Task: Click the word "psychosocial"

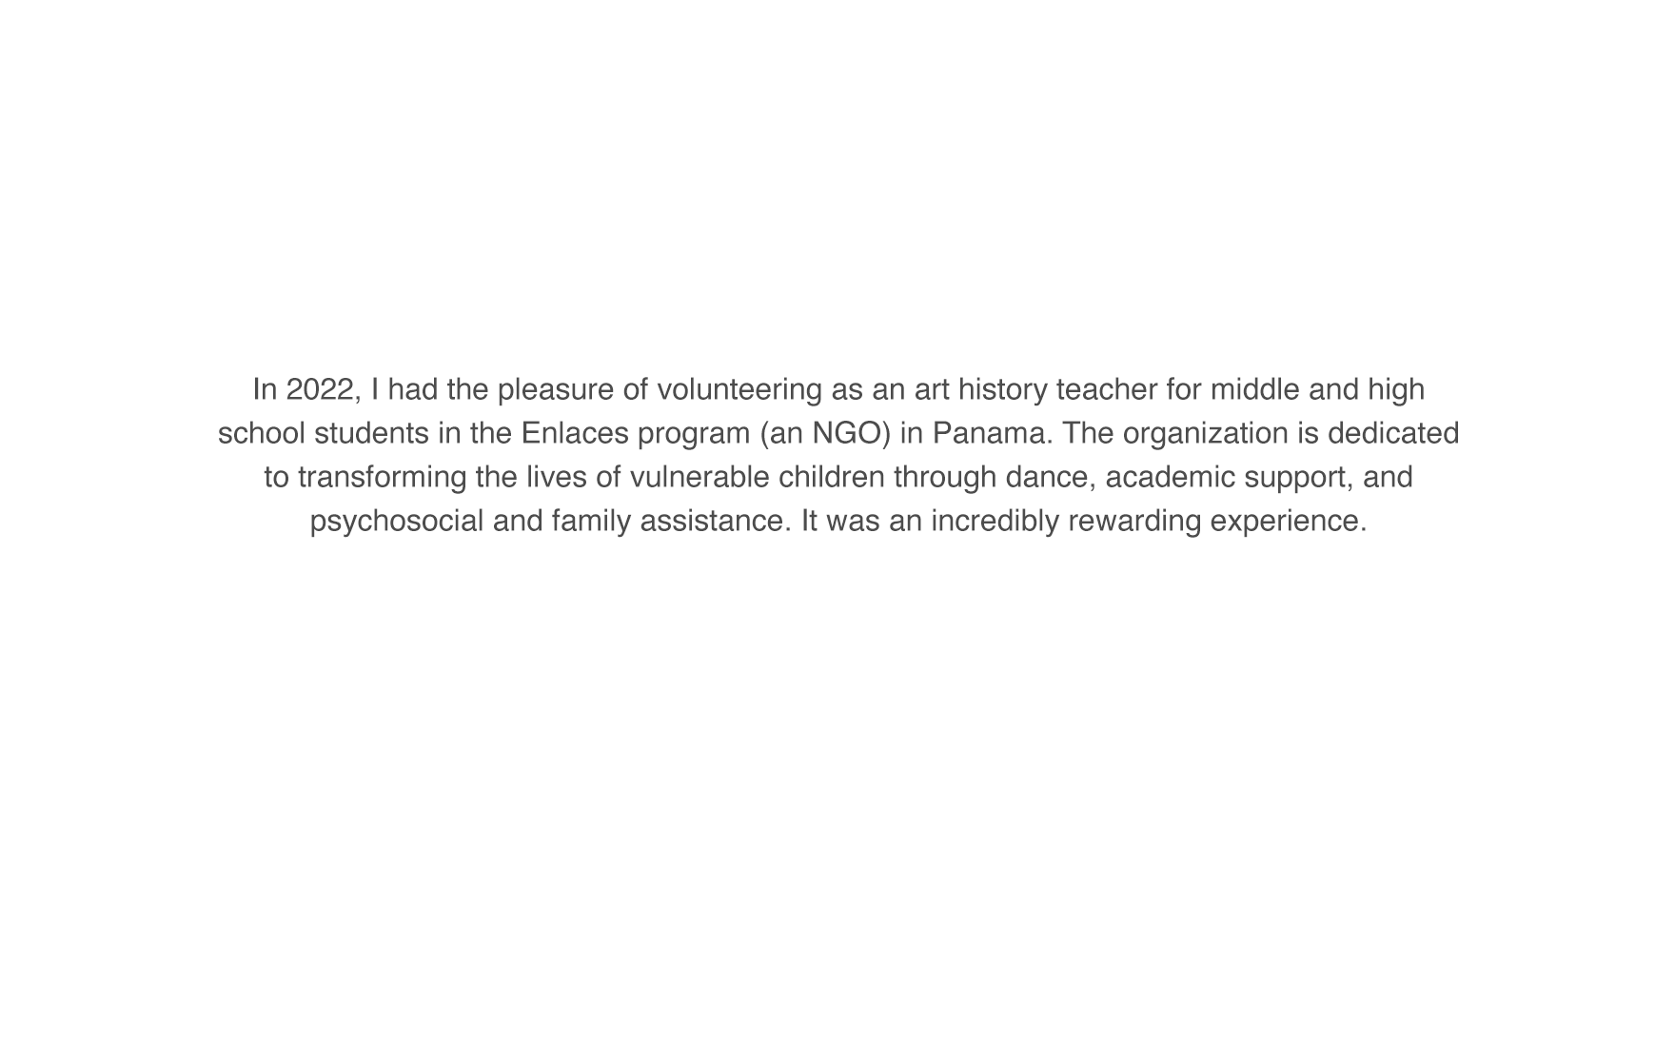Action: click(x=397, y=521)
